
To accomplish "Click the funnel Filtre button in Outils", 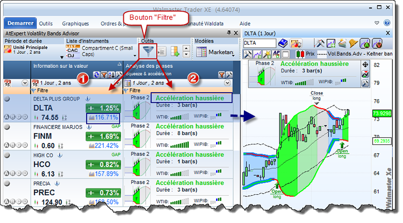I will pyautogui.click(x=148, y=51).
